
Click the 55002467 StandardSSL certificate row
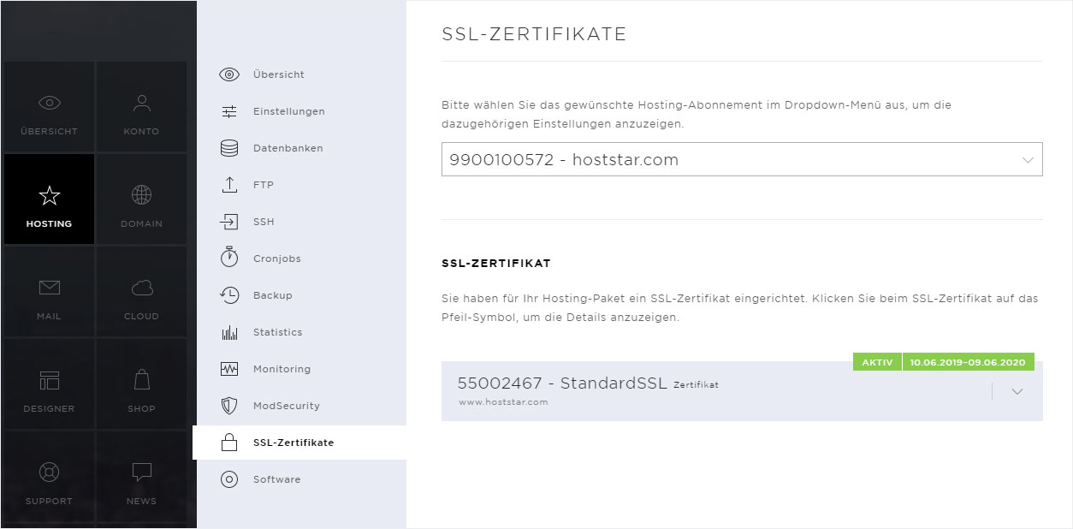pyautogui.click(x=742, y=391)
